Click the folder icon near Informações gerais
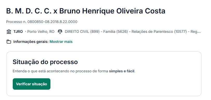The height and width of the screenshot is (100, 211). pos(9,42)
